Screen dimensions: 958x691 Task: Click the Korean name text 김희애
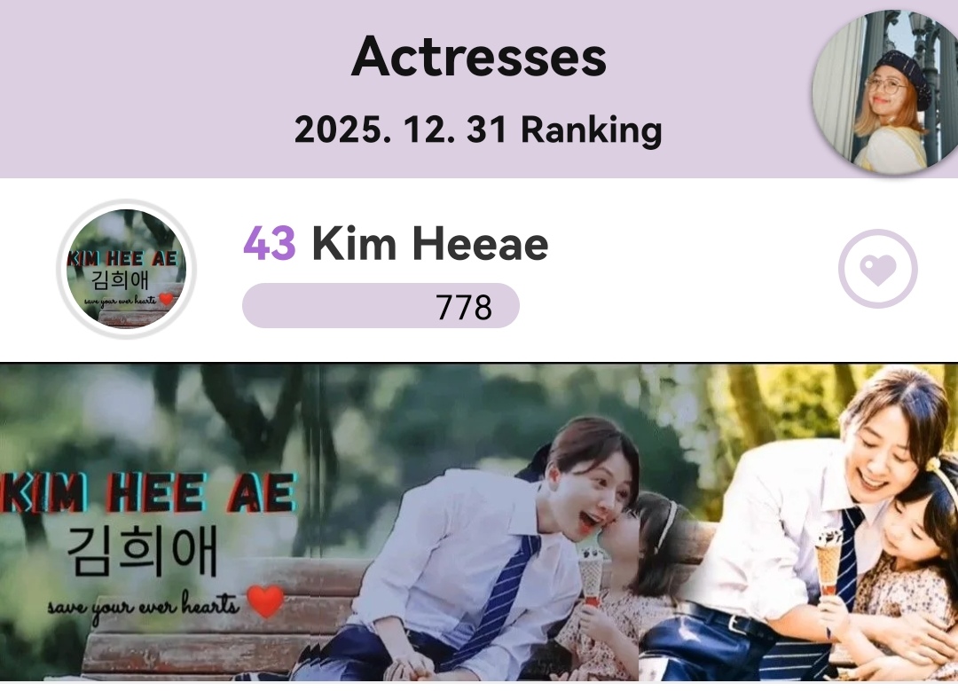click(x=142, y=553)
